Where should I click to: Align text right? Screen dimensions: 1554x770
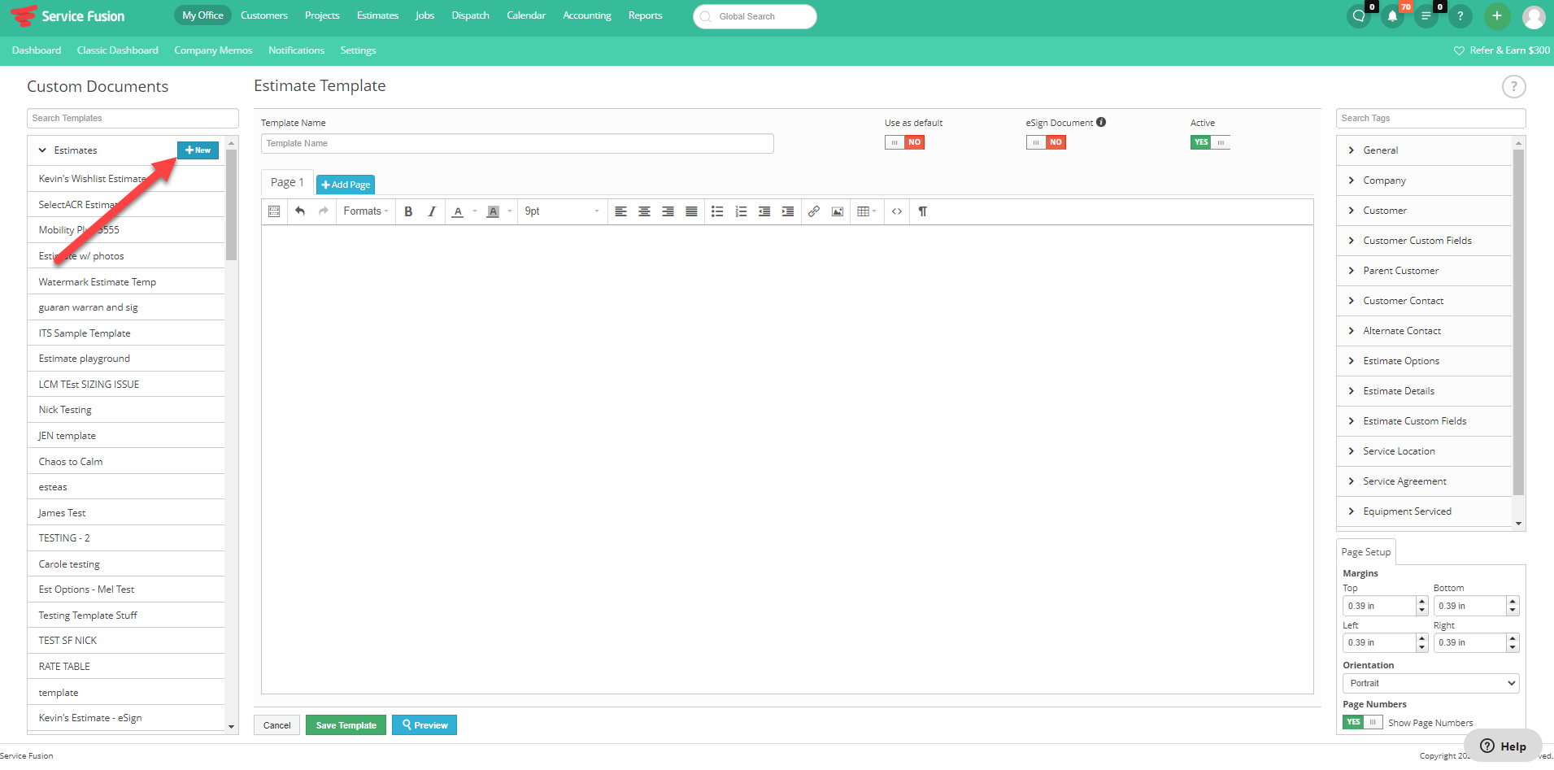pos(668,211)
